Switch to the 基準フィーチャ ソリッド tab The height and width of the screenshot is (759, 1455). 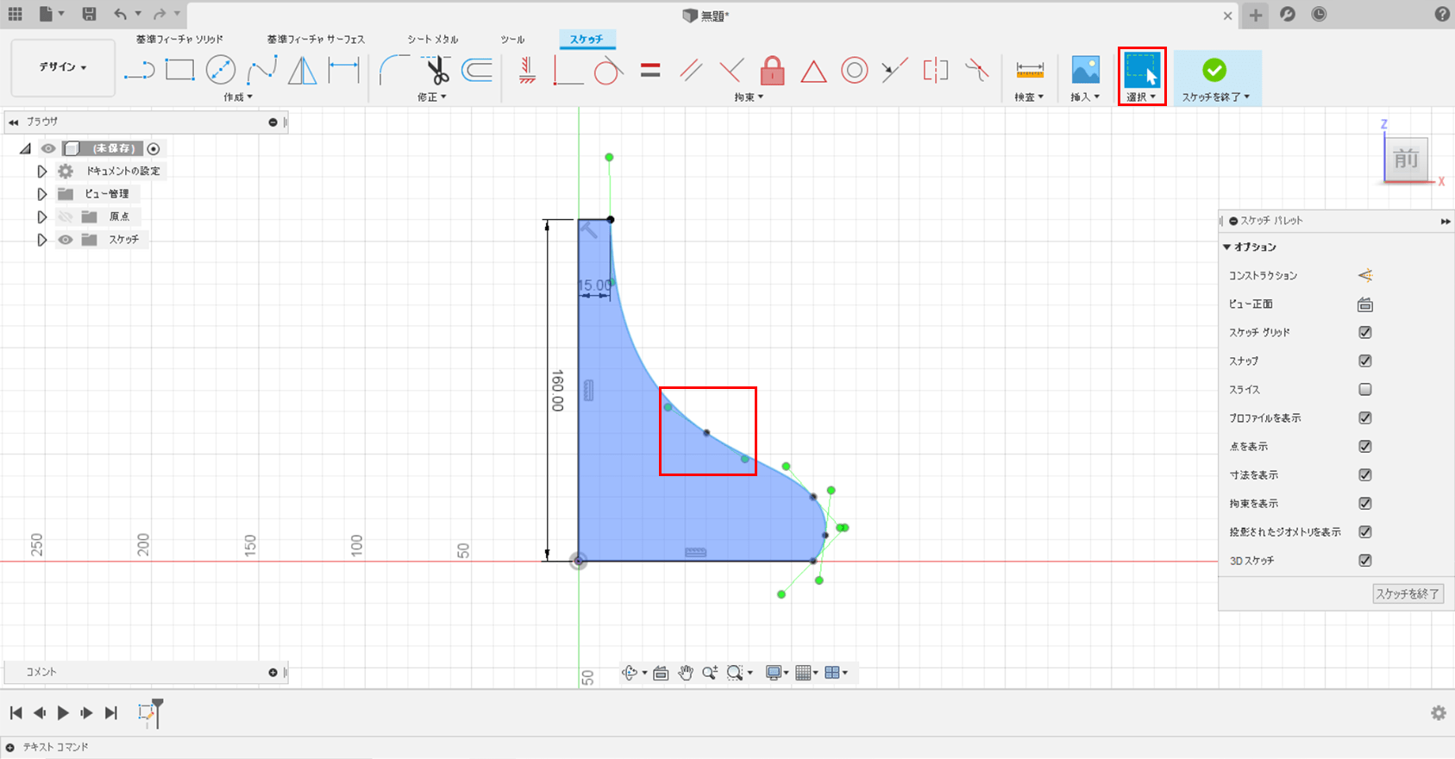(179, 40)
